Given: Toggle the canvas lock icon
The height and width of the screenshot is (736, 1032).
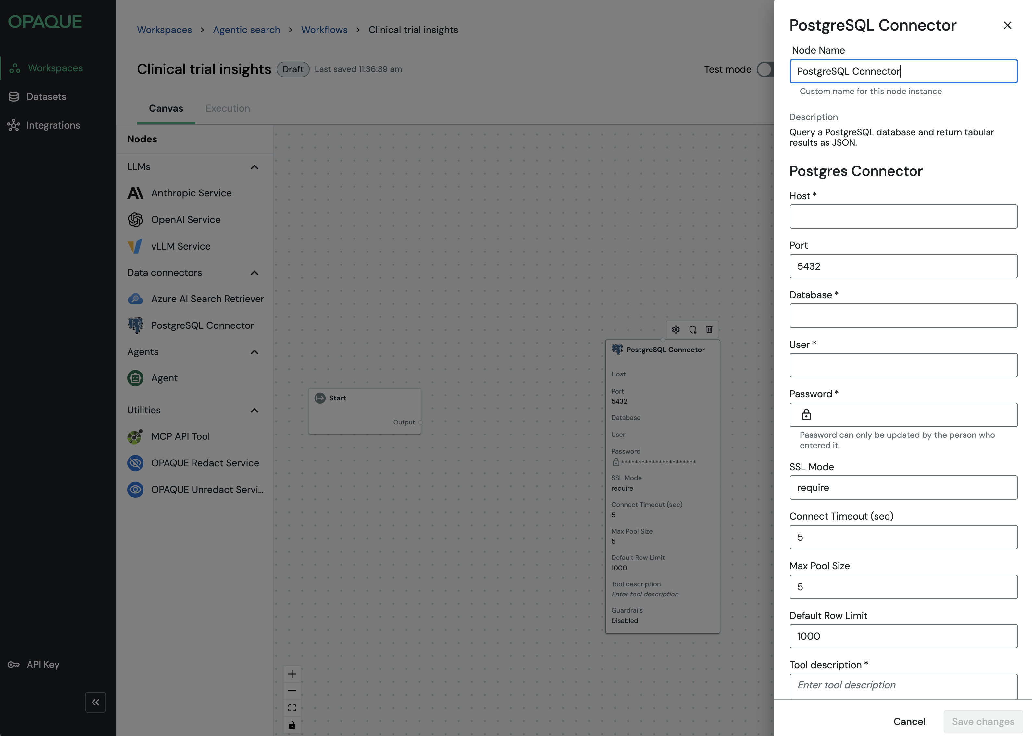Looking at the screenshot, I should coord(292,725).
